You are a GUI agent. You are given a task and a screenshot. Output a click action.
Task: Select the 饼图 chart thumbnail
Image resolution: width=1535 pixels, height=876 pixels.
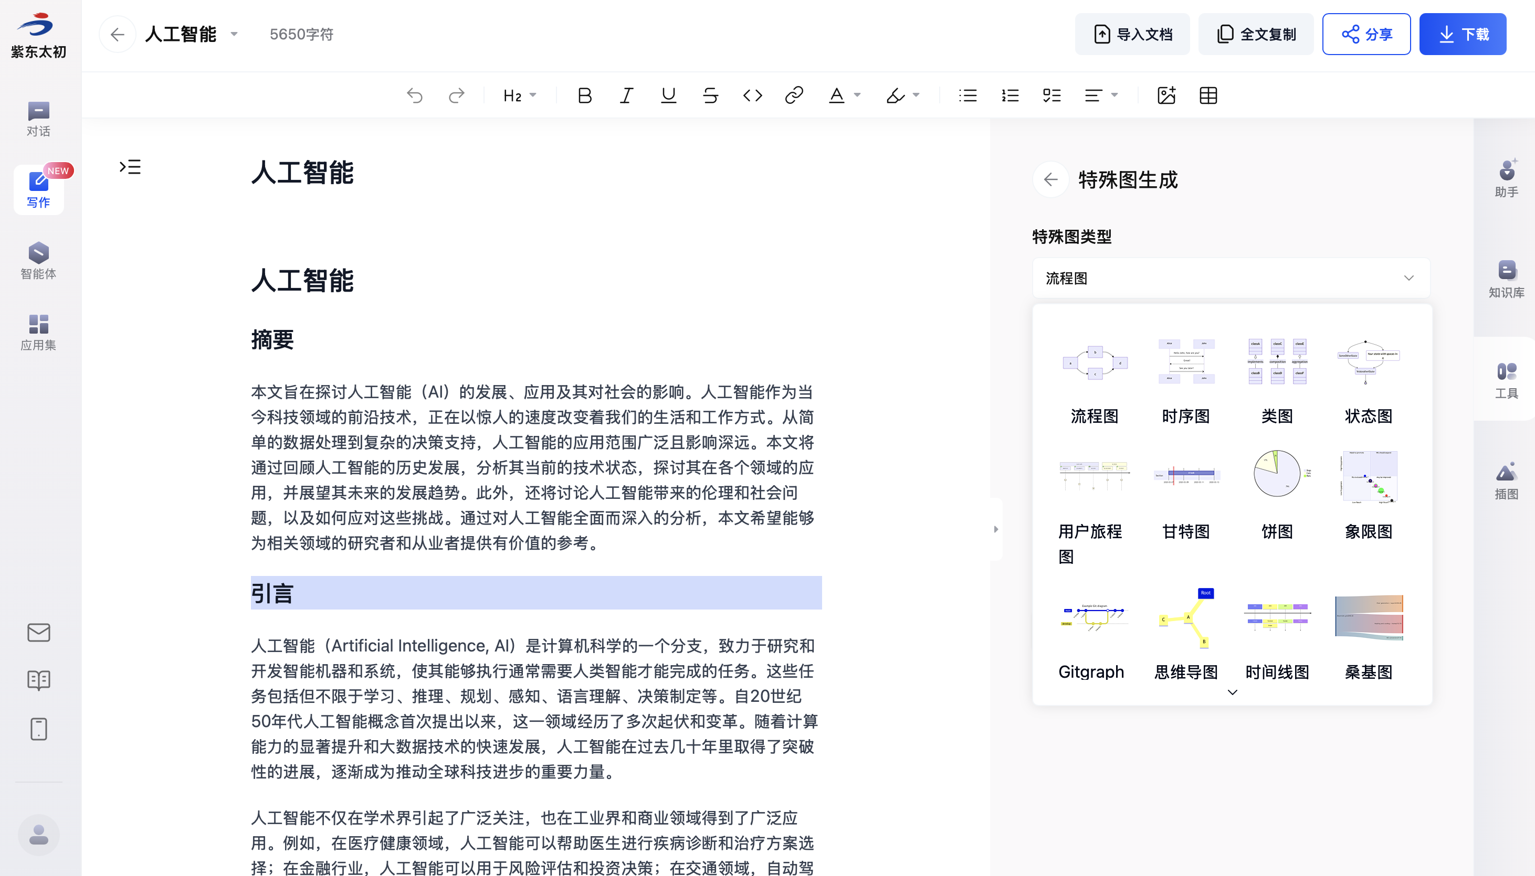point(1277,474)
